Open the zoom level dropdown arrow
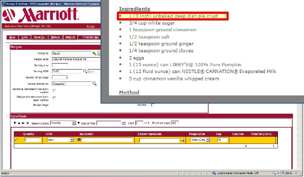This screenshot has height=177, width=304. click(x=296, y=173)
